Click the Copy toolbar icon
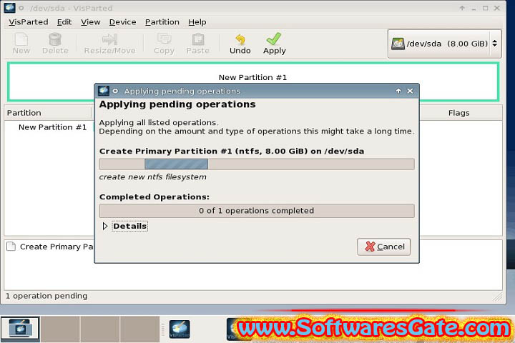This screenshot has width=515, height=343. click(164, 44)
